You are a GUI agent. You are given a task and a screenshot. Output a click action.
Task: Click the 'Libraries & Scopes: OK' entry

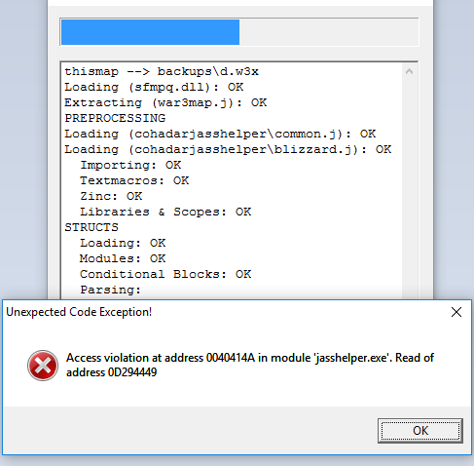tap(165, 212)
